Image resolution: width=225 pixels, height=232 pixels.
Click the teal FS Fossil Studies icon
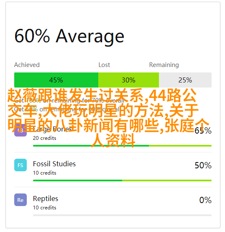[20, 165]
